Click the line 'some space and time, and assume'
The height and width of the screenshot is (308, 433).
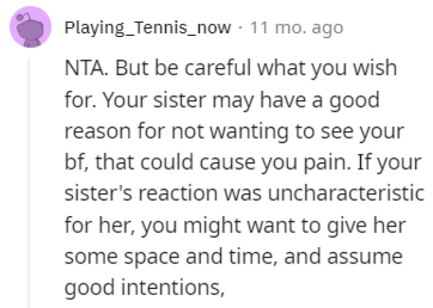[233, 257]
